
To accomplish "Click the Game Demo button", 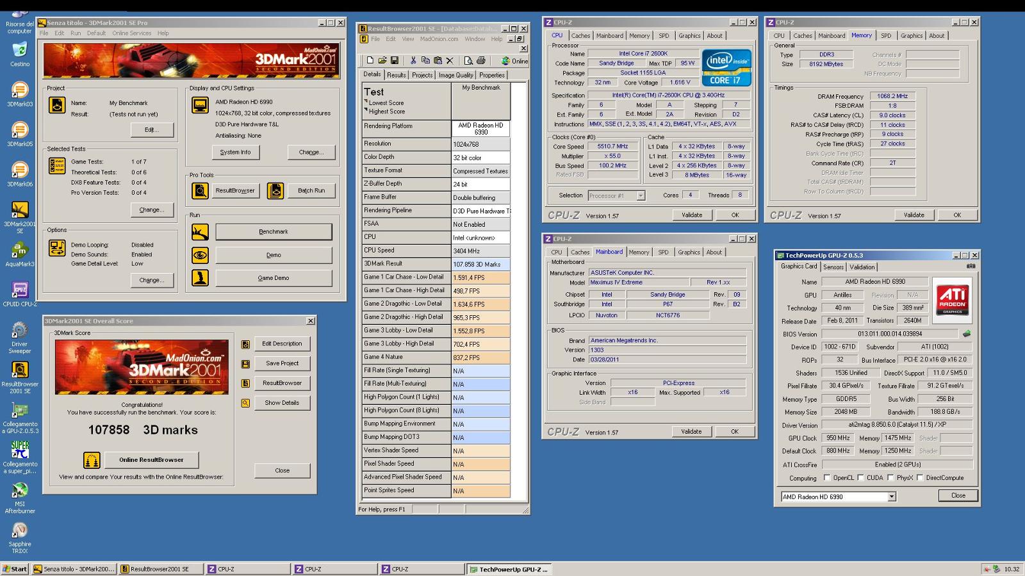I will click(x=274, y=278).
